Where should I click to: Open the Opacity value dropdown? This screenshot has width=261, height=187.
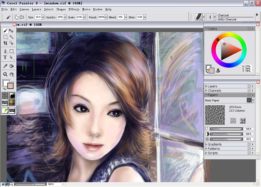65,17
